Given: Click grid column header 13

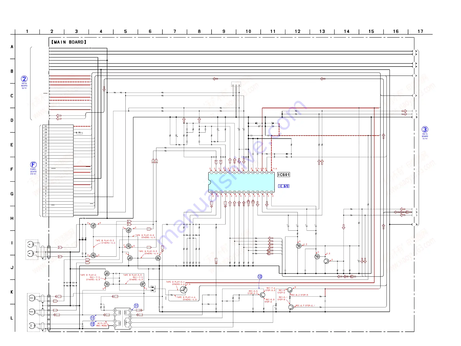Looking at the screenshot, I should [322, 31].
